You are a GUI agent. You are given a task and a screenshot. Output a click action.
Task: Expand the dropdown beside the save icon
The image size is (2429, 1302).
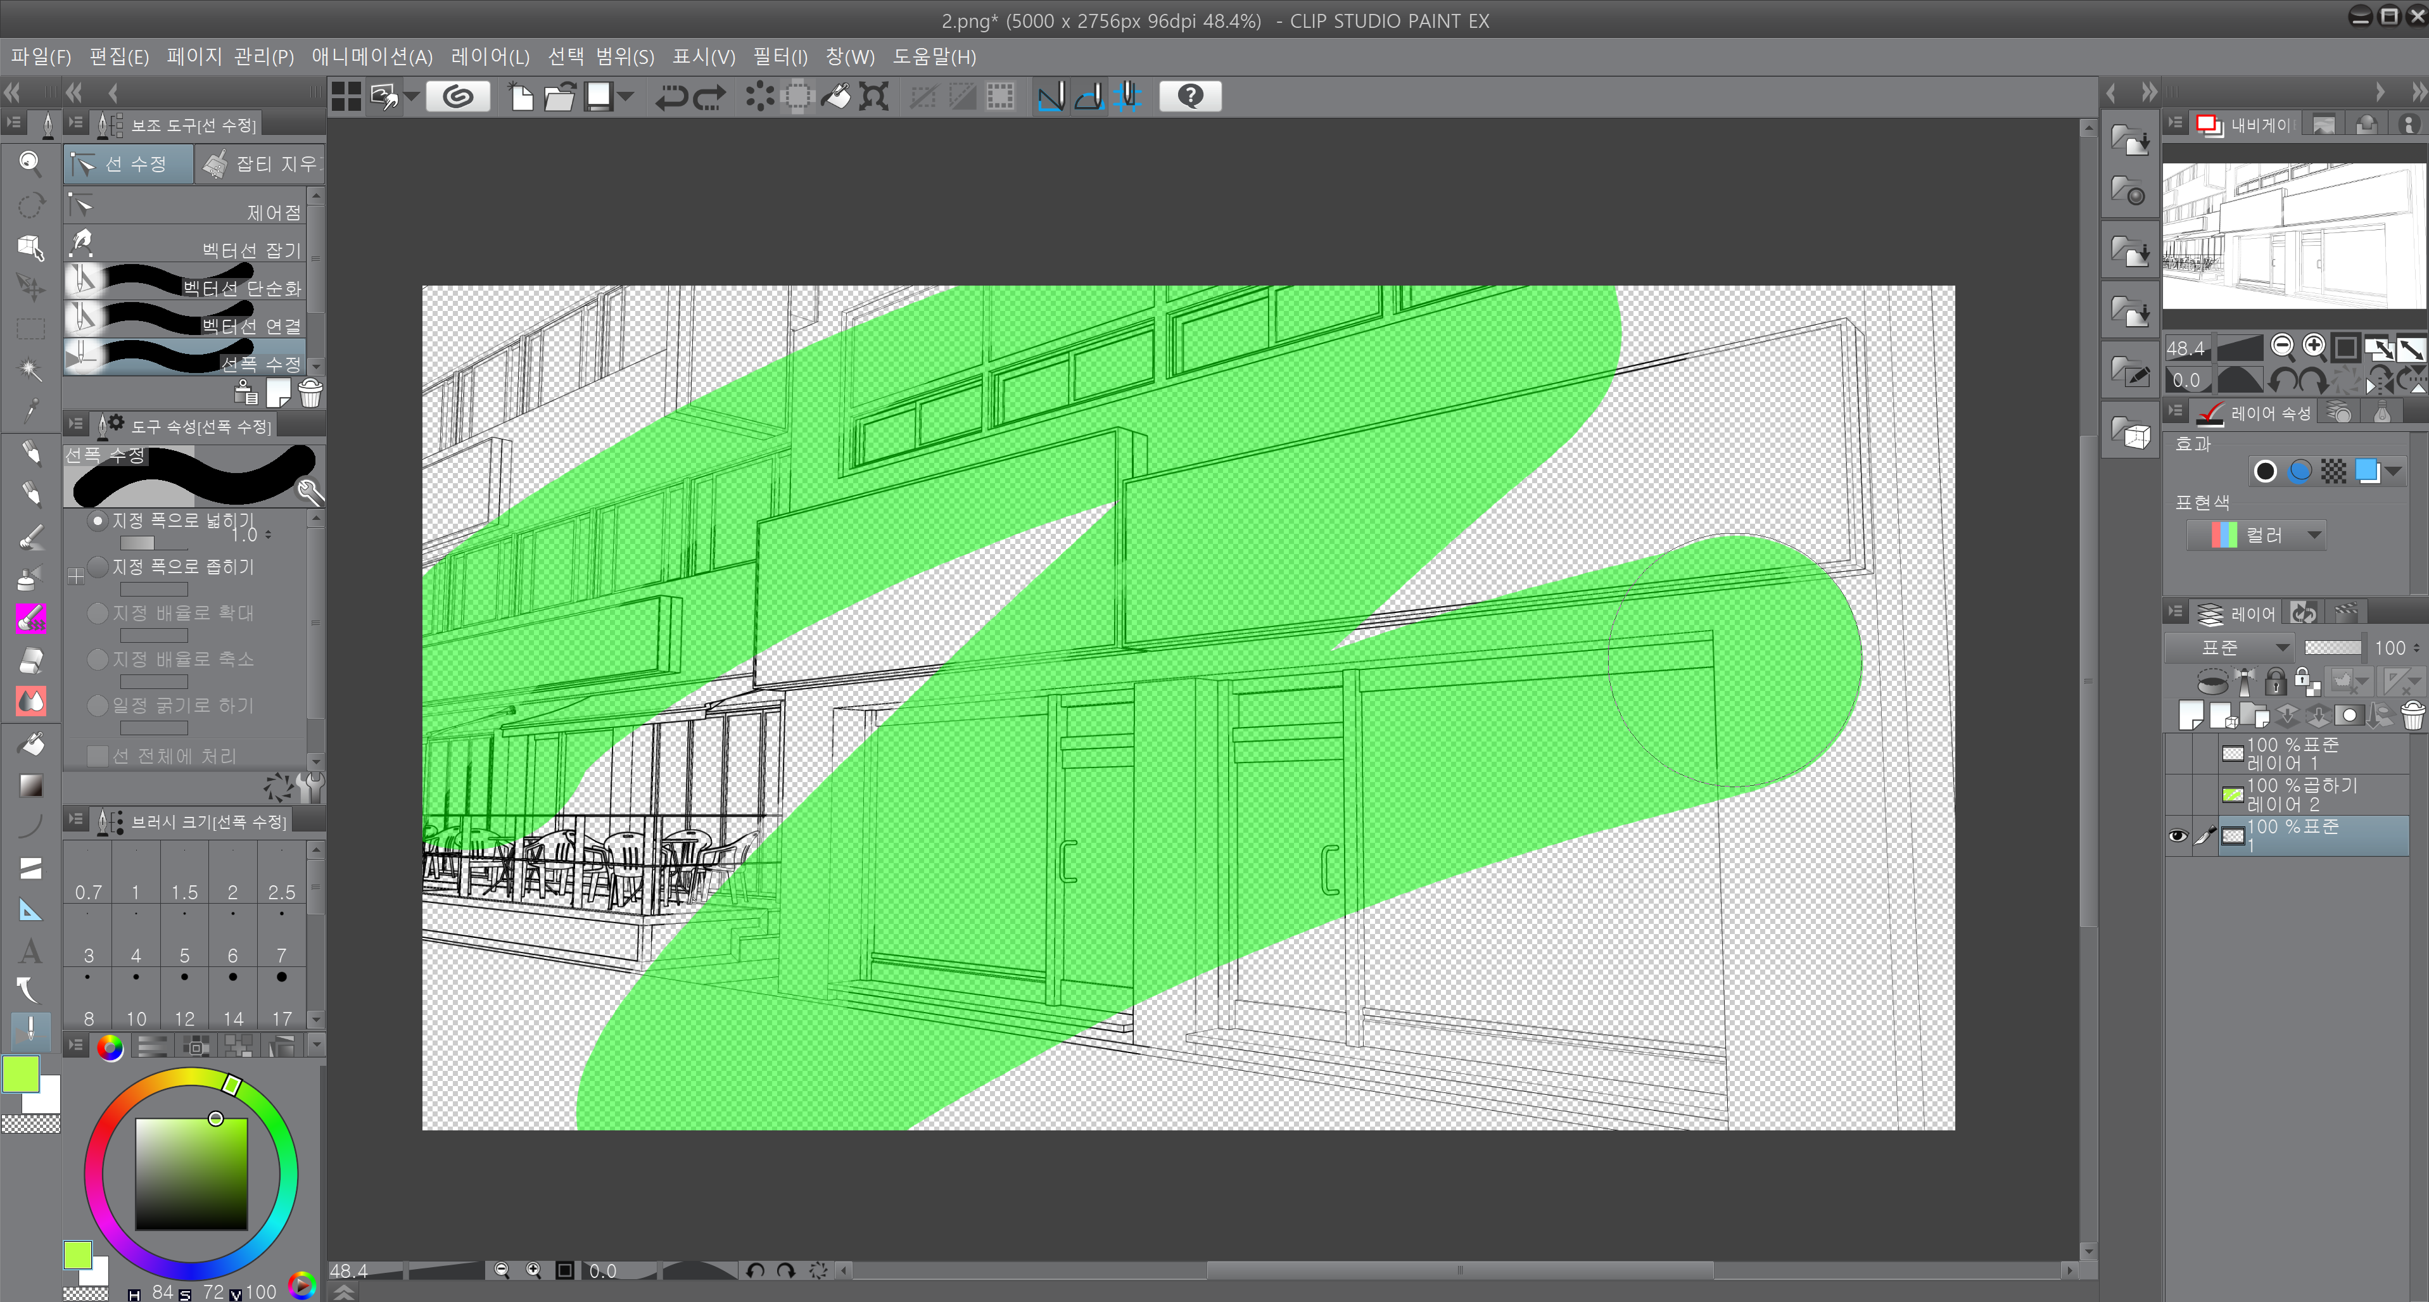tap(626, 96)
